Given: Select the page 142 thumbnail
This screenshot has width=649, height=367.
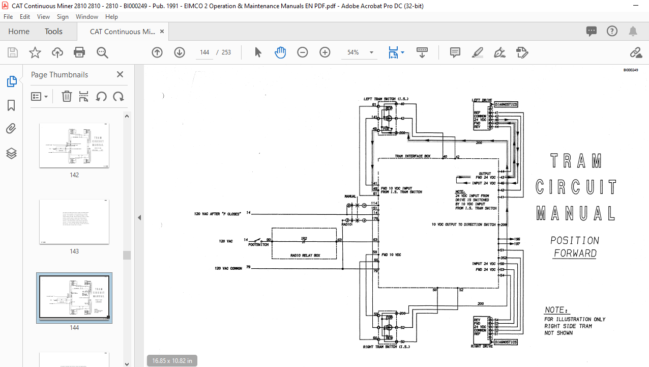Looking at the screenshot, I should click(74, 146).
